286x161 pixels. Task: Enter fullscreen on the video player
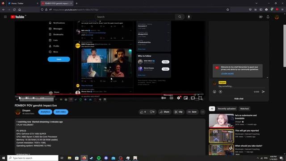point(200,98)
